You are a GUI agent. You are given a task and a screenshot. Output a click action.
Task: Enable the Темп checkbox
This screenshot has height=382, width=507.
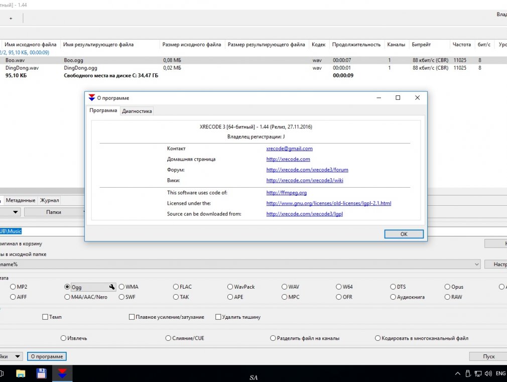point(45,317)
